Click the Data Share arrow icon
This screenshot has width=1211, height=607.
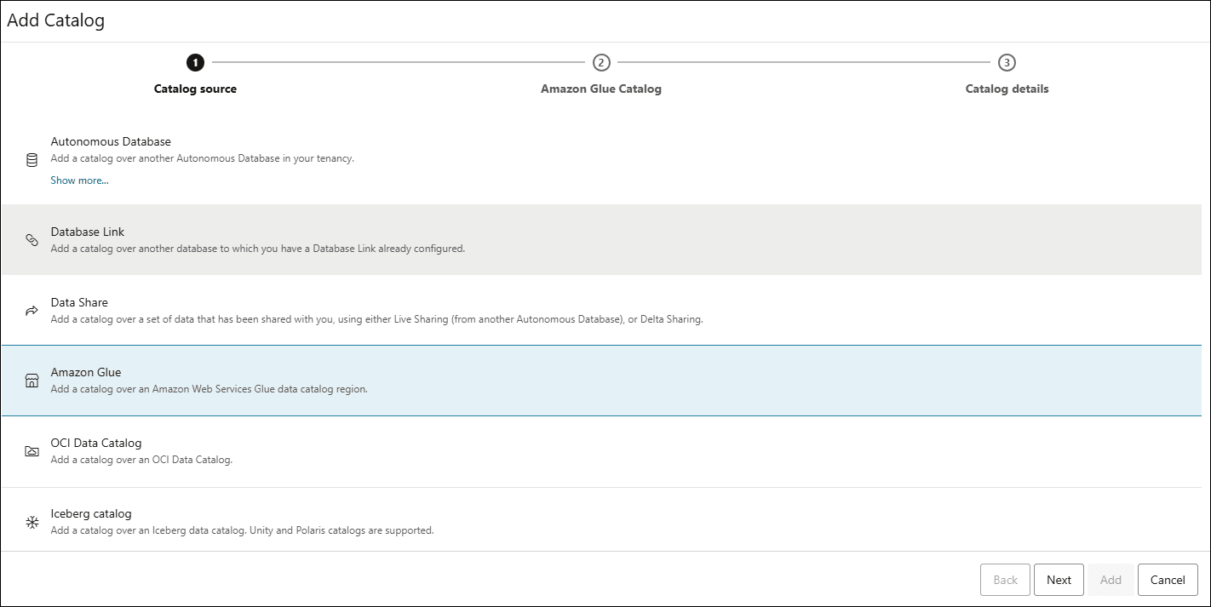click(32, 310)
